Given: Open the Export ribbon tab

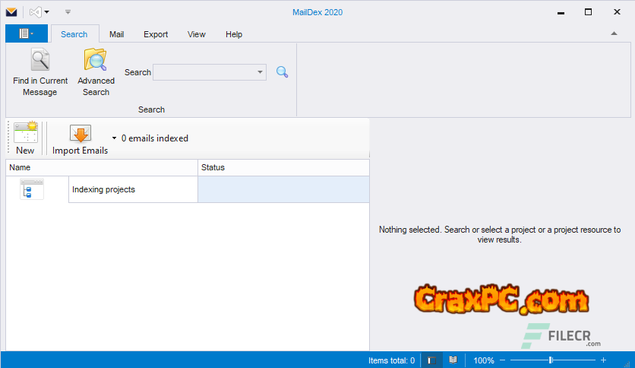Looking at the screenshot, I should [x=156, y=34].
